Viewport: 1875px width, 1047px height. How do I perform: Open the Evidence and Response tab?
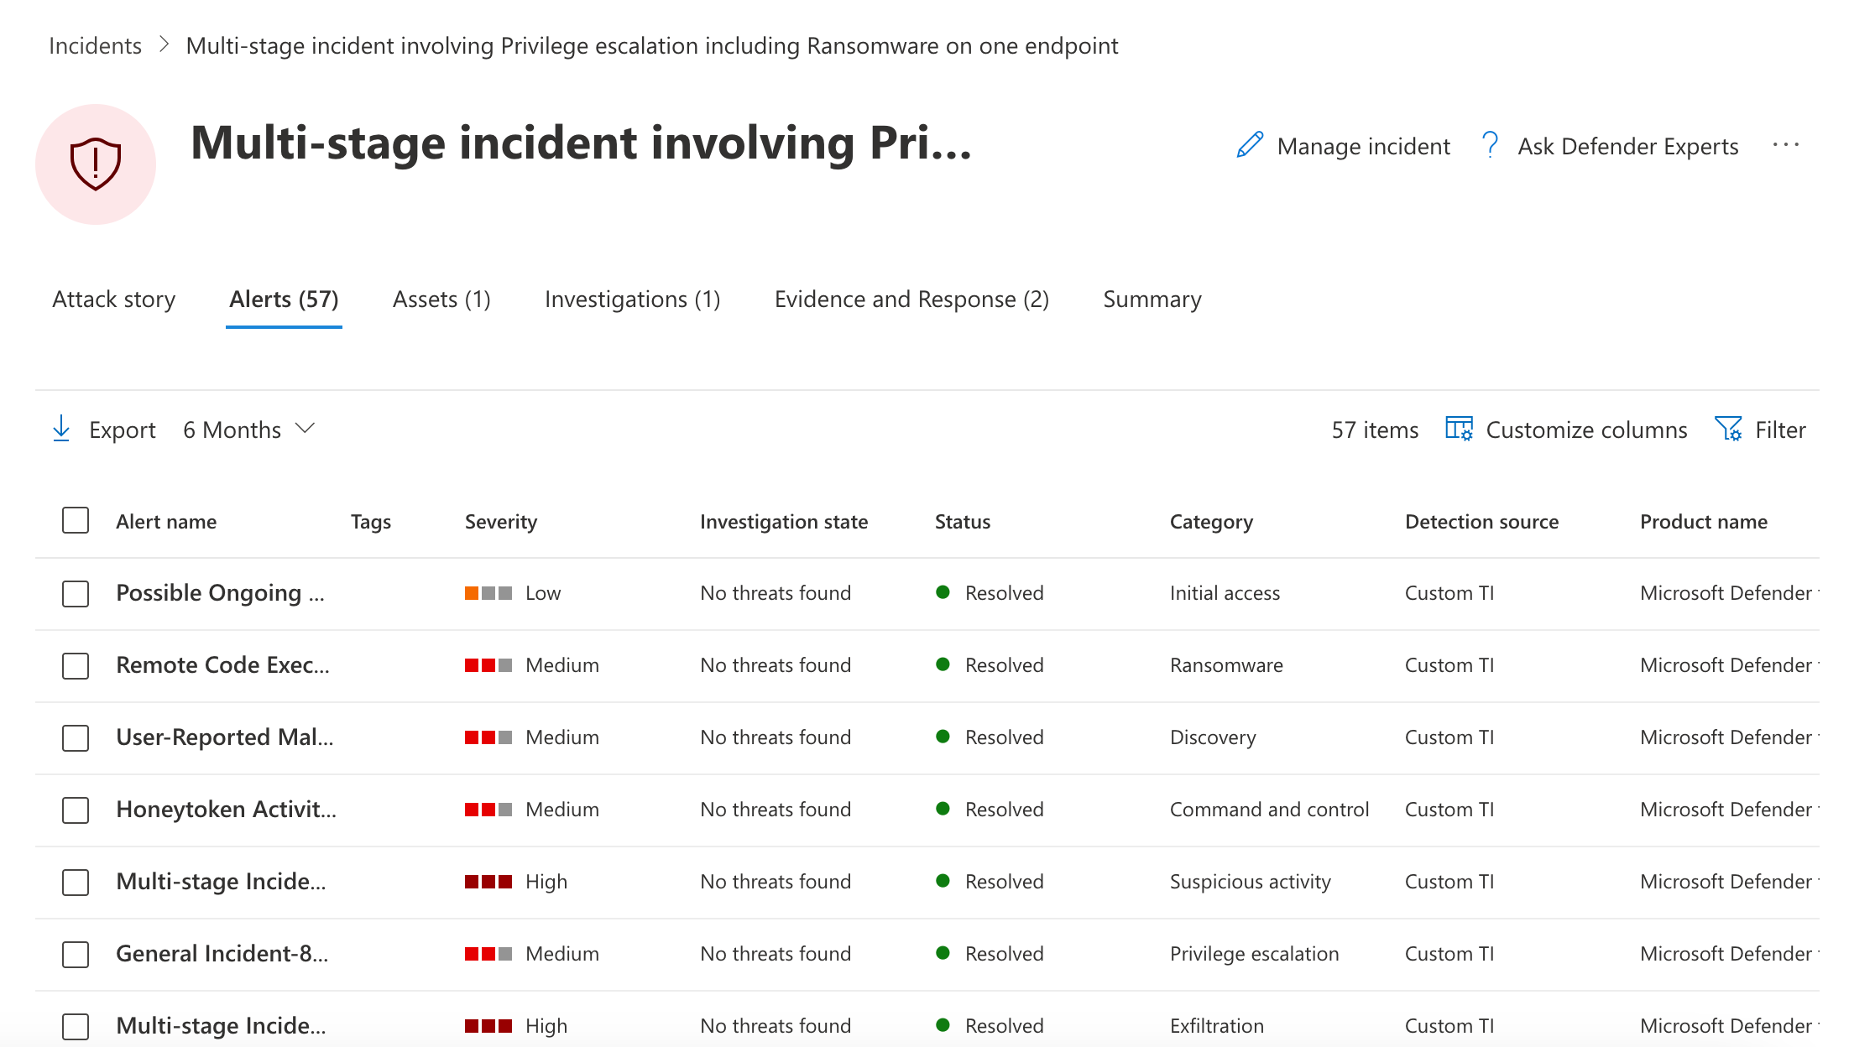[x=911, y=299]
